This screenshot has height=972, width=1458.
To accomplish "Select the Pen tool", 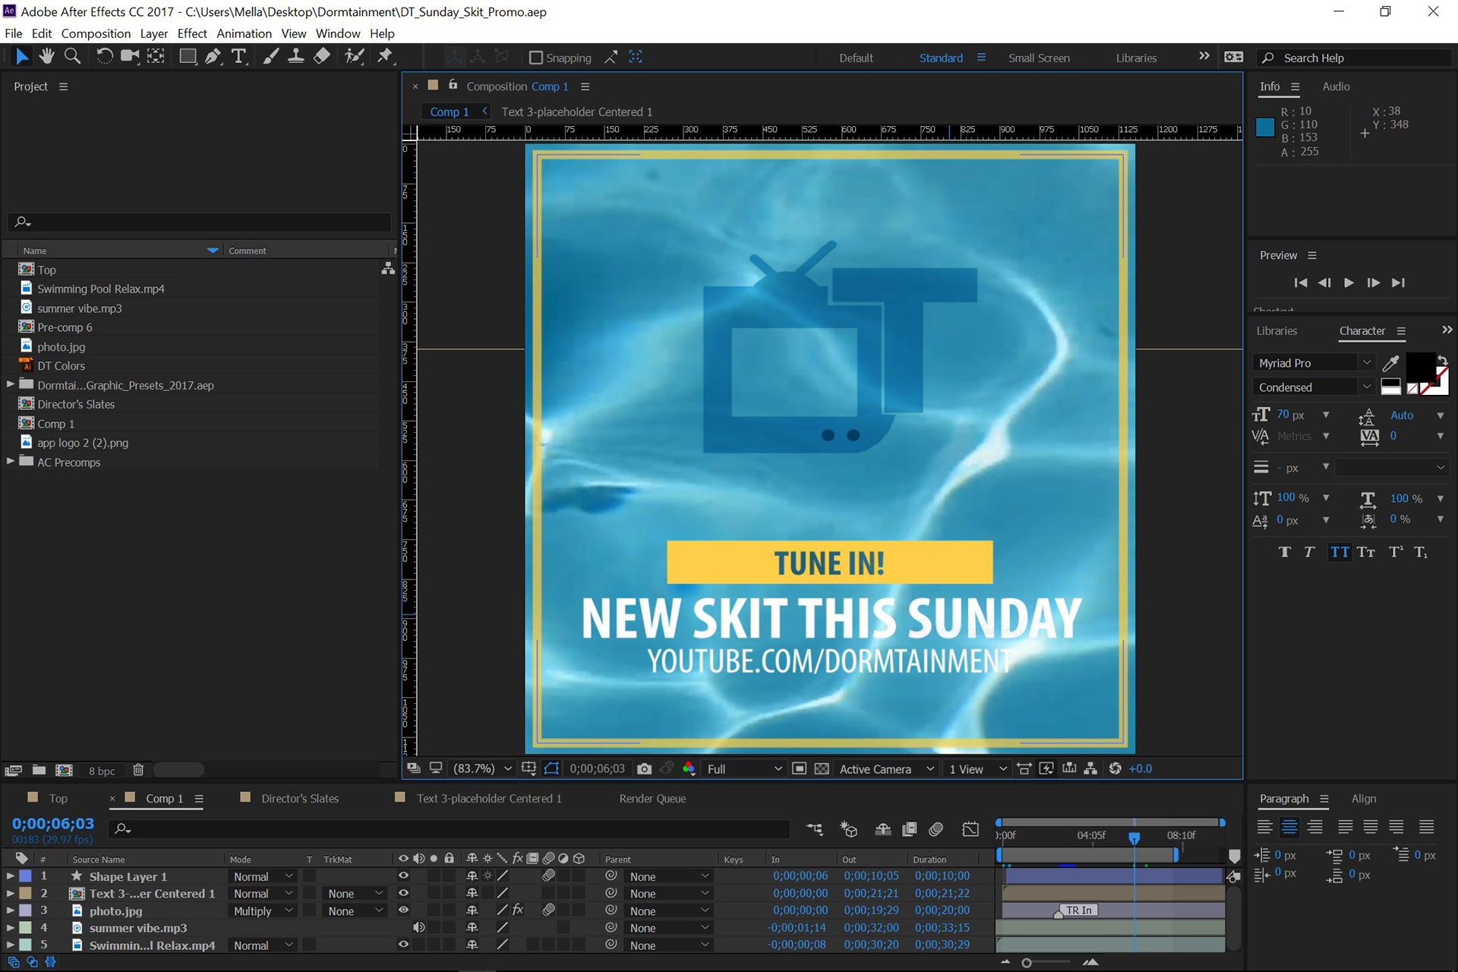I will click(213, 56).
